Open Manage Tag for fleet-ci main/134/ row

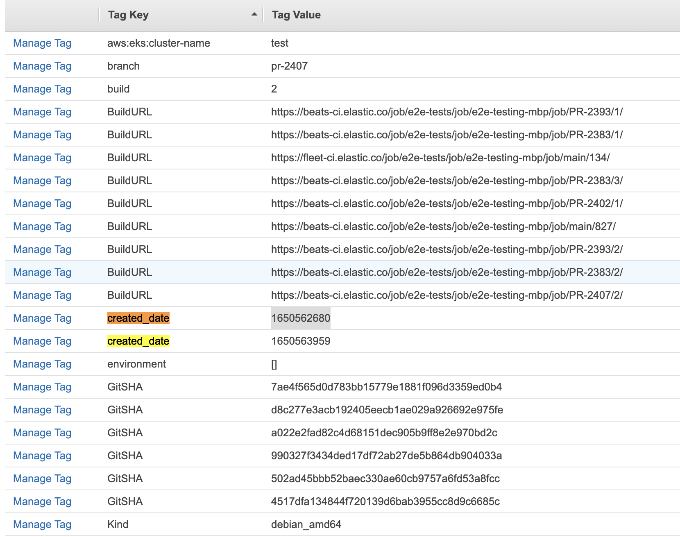(x=42, y=158)
